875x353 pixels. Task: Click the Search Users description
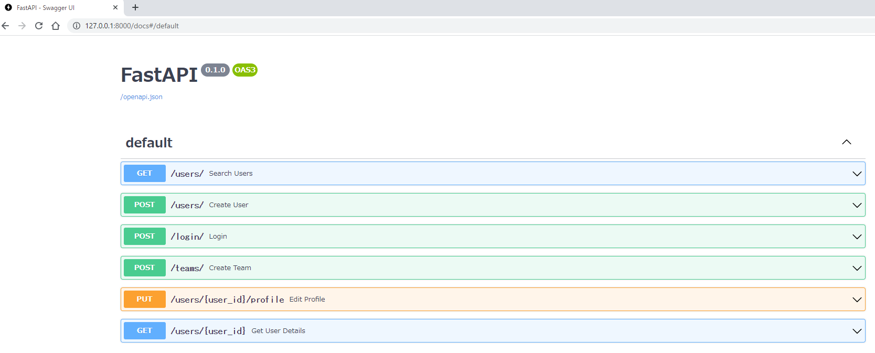(231, 174)
